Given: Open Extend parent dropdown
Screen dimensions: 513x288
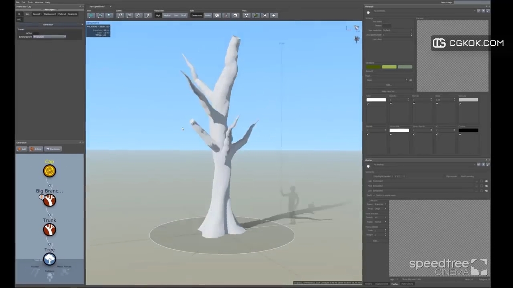Looking at the screenshot, I should coord(49,37).
